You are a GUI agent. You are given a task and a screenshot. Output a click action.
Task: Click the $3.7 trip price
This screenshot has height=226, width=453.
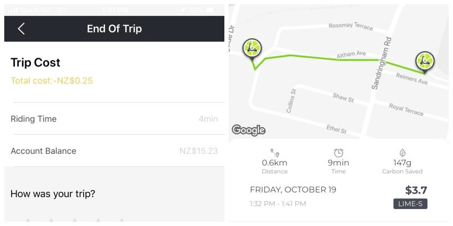(416, 190)
